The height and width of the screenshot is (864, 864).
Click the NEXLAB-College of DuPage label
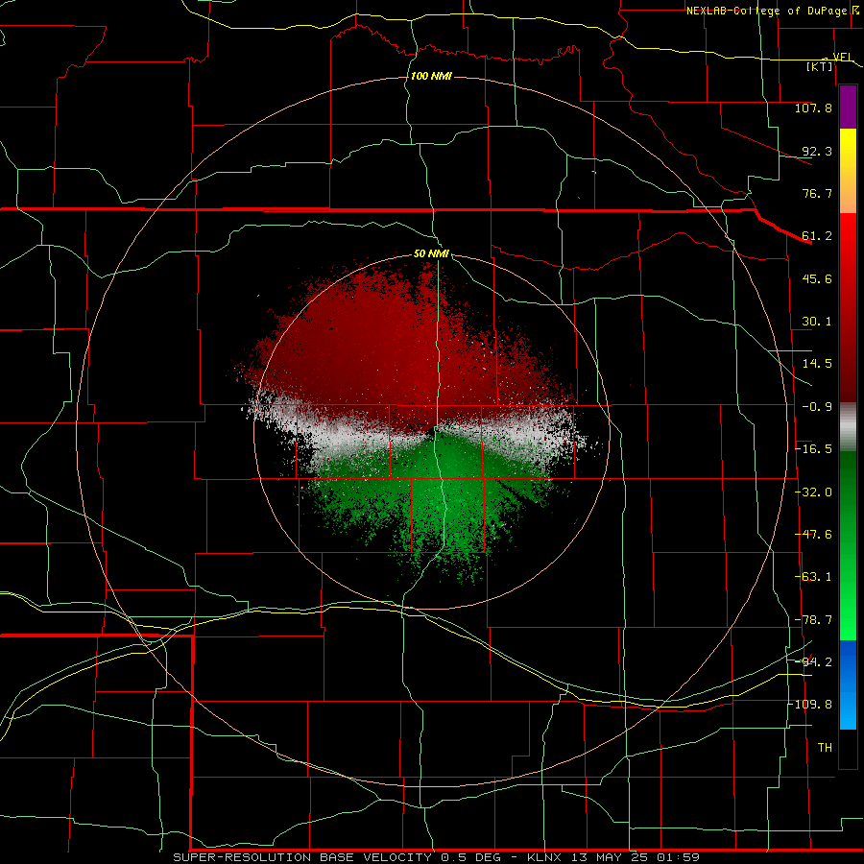point(766,11)
